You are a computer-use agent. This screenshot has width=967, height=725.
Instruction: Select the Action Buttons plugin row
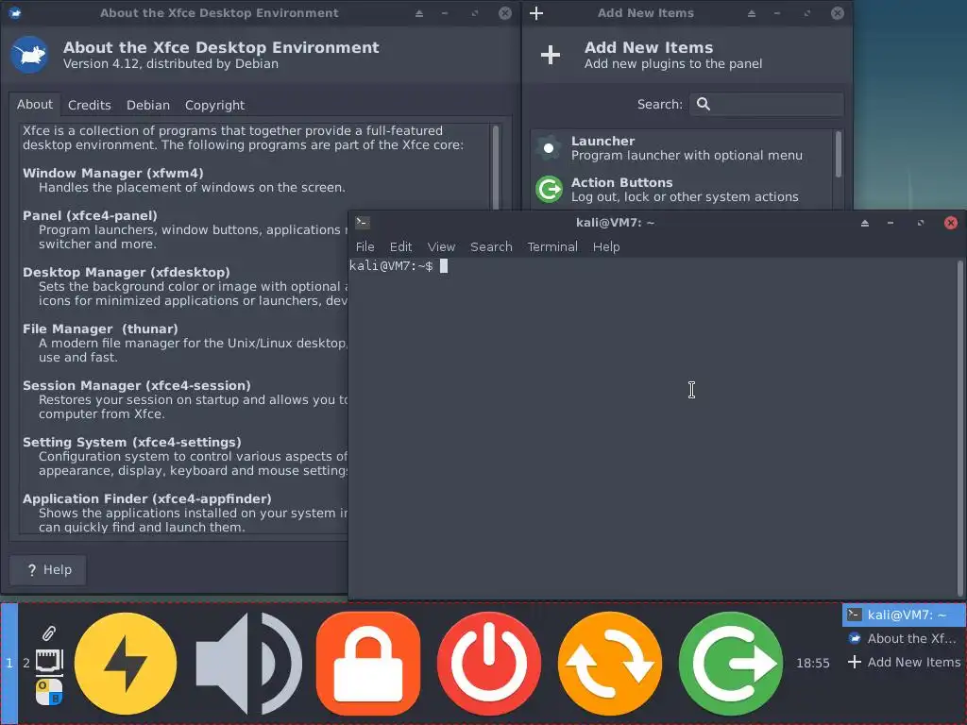tap(682, 189)
